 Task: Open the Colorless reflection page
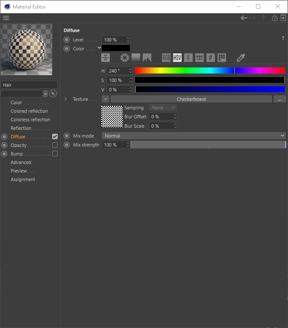tap(30, 120)
